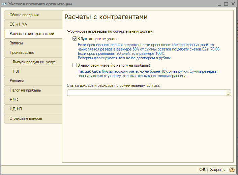Click the doubtful debts income/expense article field
Image resolution: width=238 pixels, height=175 pixels.
click(146, 93)
